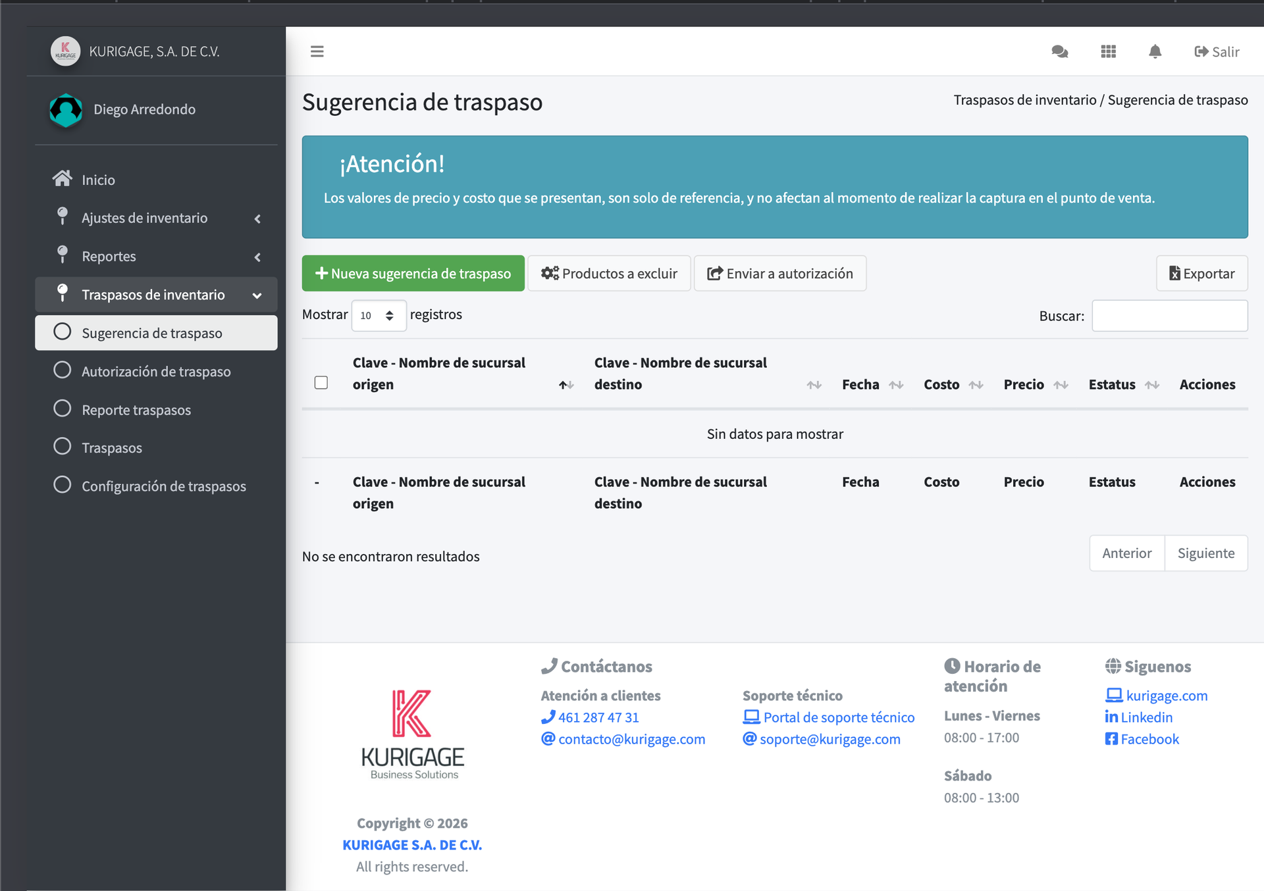Open the Mostrar registros count dropdown
The image size is (1264, 891).
(x=379, y=316)
